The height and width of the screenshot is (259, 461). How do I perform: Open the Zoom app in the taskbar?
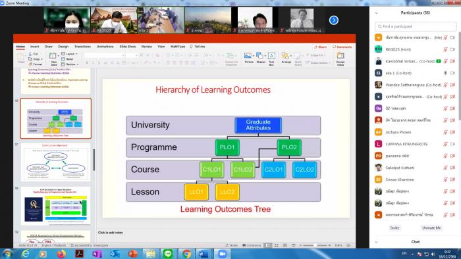pyautogui.click(x=223, y=254)
